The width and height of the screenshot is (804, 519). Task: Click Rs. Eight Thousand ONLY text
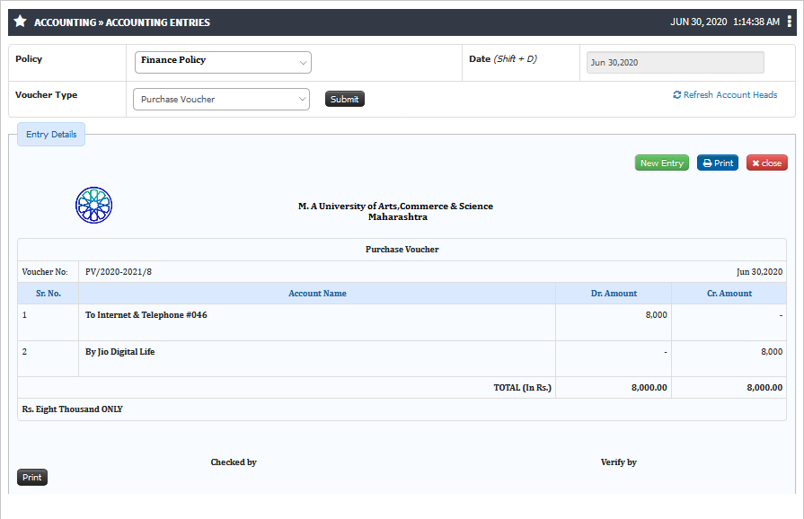pyautogui.click(x=72, y=409)
